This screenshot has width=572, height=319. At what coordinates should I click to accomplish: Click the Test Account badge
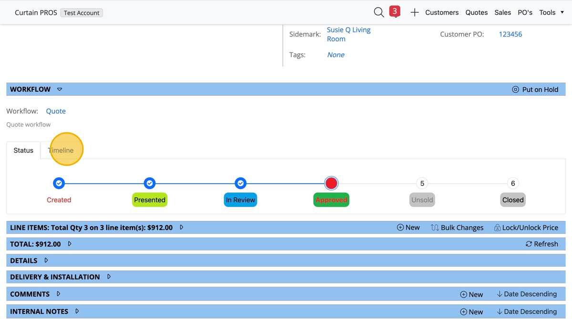pyautogui.click(x=82, y=13)
